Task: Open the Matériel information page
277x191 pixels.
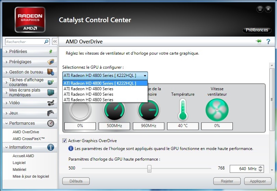Action: point(20,169)
